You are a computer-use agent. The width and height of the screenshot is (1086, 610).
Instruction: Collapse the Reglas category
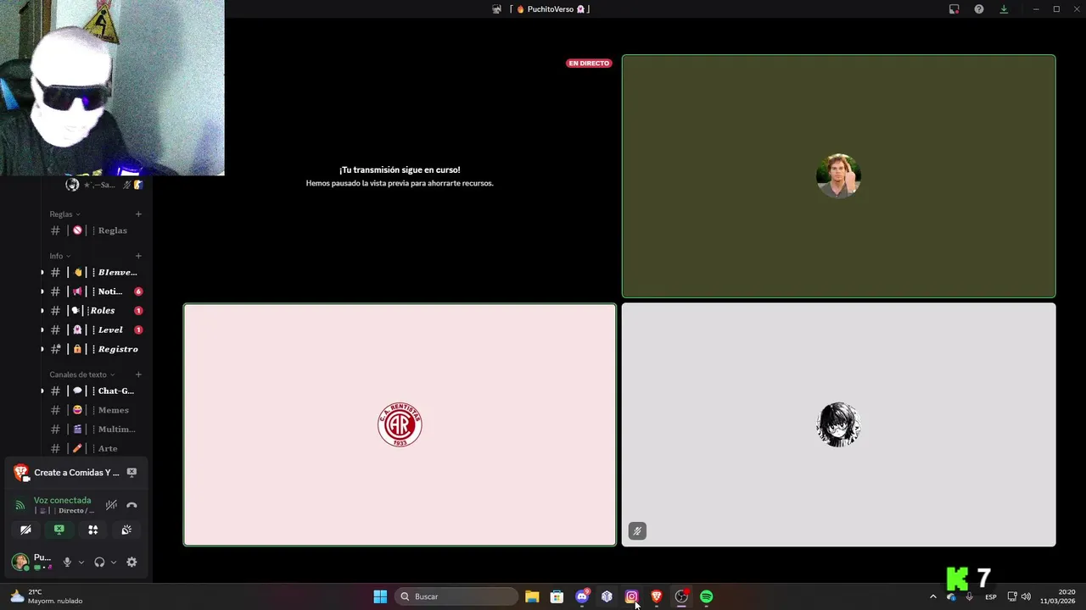click(x=64, y=214)
